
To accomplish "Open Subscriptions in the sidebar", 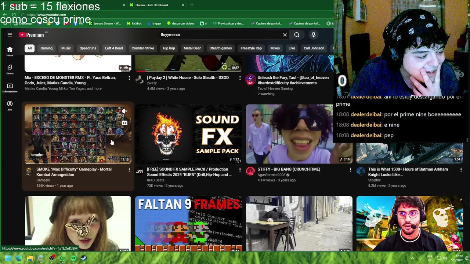I will tap(10, 87).
